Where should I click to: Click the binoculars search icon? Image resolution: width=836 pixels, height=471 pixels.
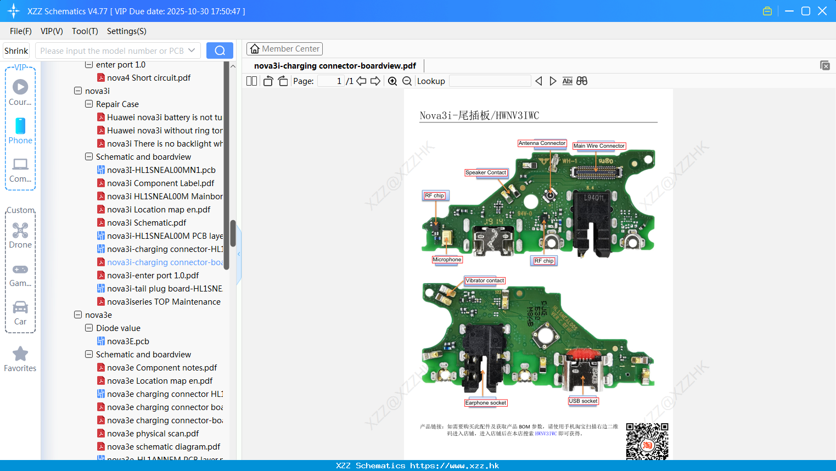point(582,81)
